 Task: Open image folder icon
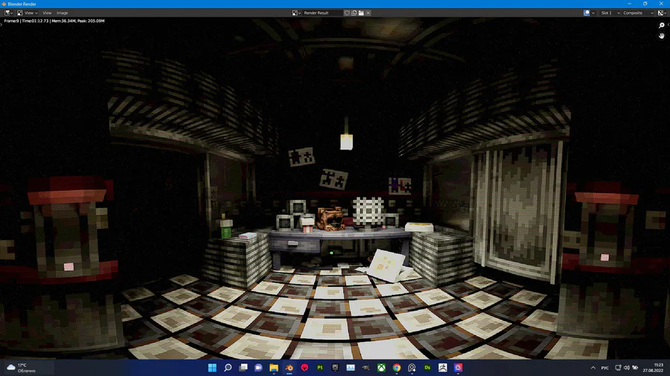click(x=361, y=13)
